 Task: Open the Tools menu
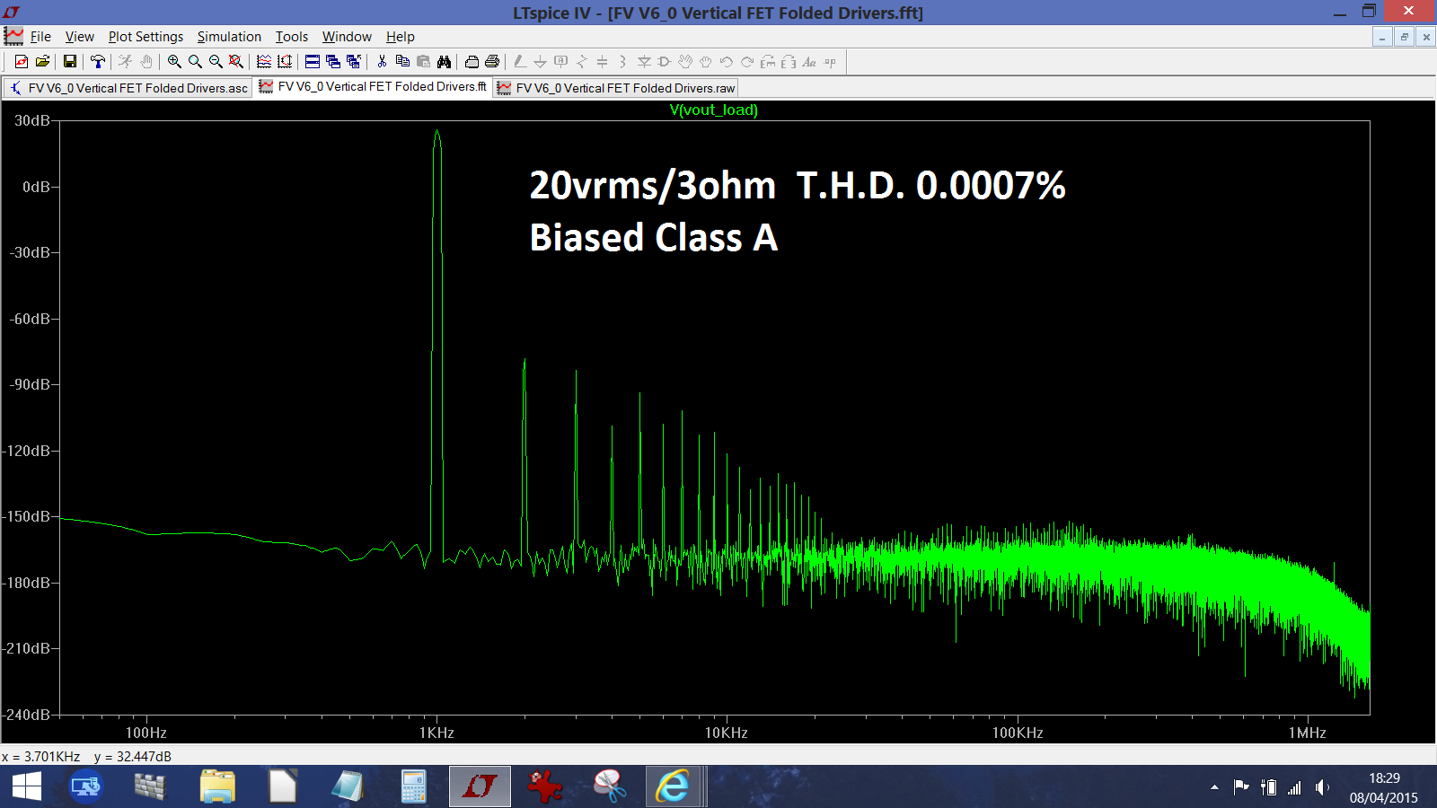tap(291, 37)
